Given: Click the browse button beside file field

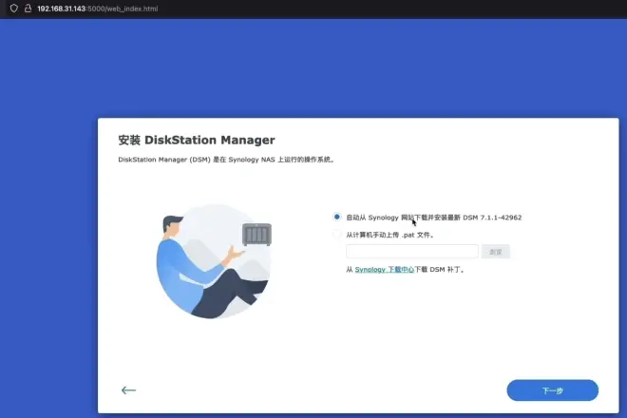Looking at the screenshot, I should [496, 252].
